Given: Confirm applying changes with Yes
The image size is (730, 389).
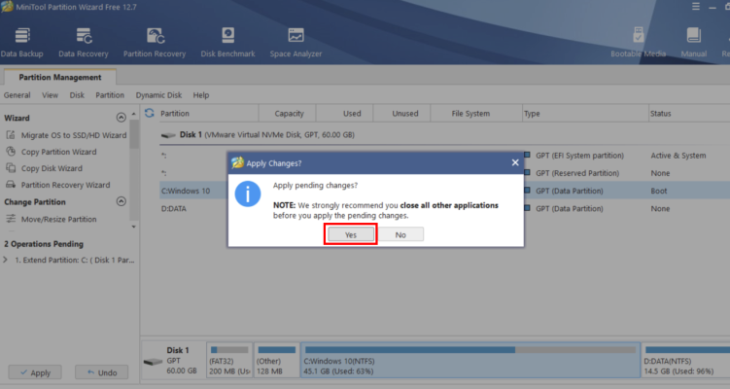Looking at the screenshot, I should (351, 234).
